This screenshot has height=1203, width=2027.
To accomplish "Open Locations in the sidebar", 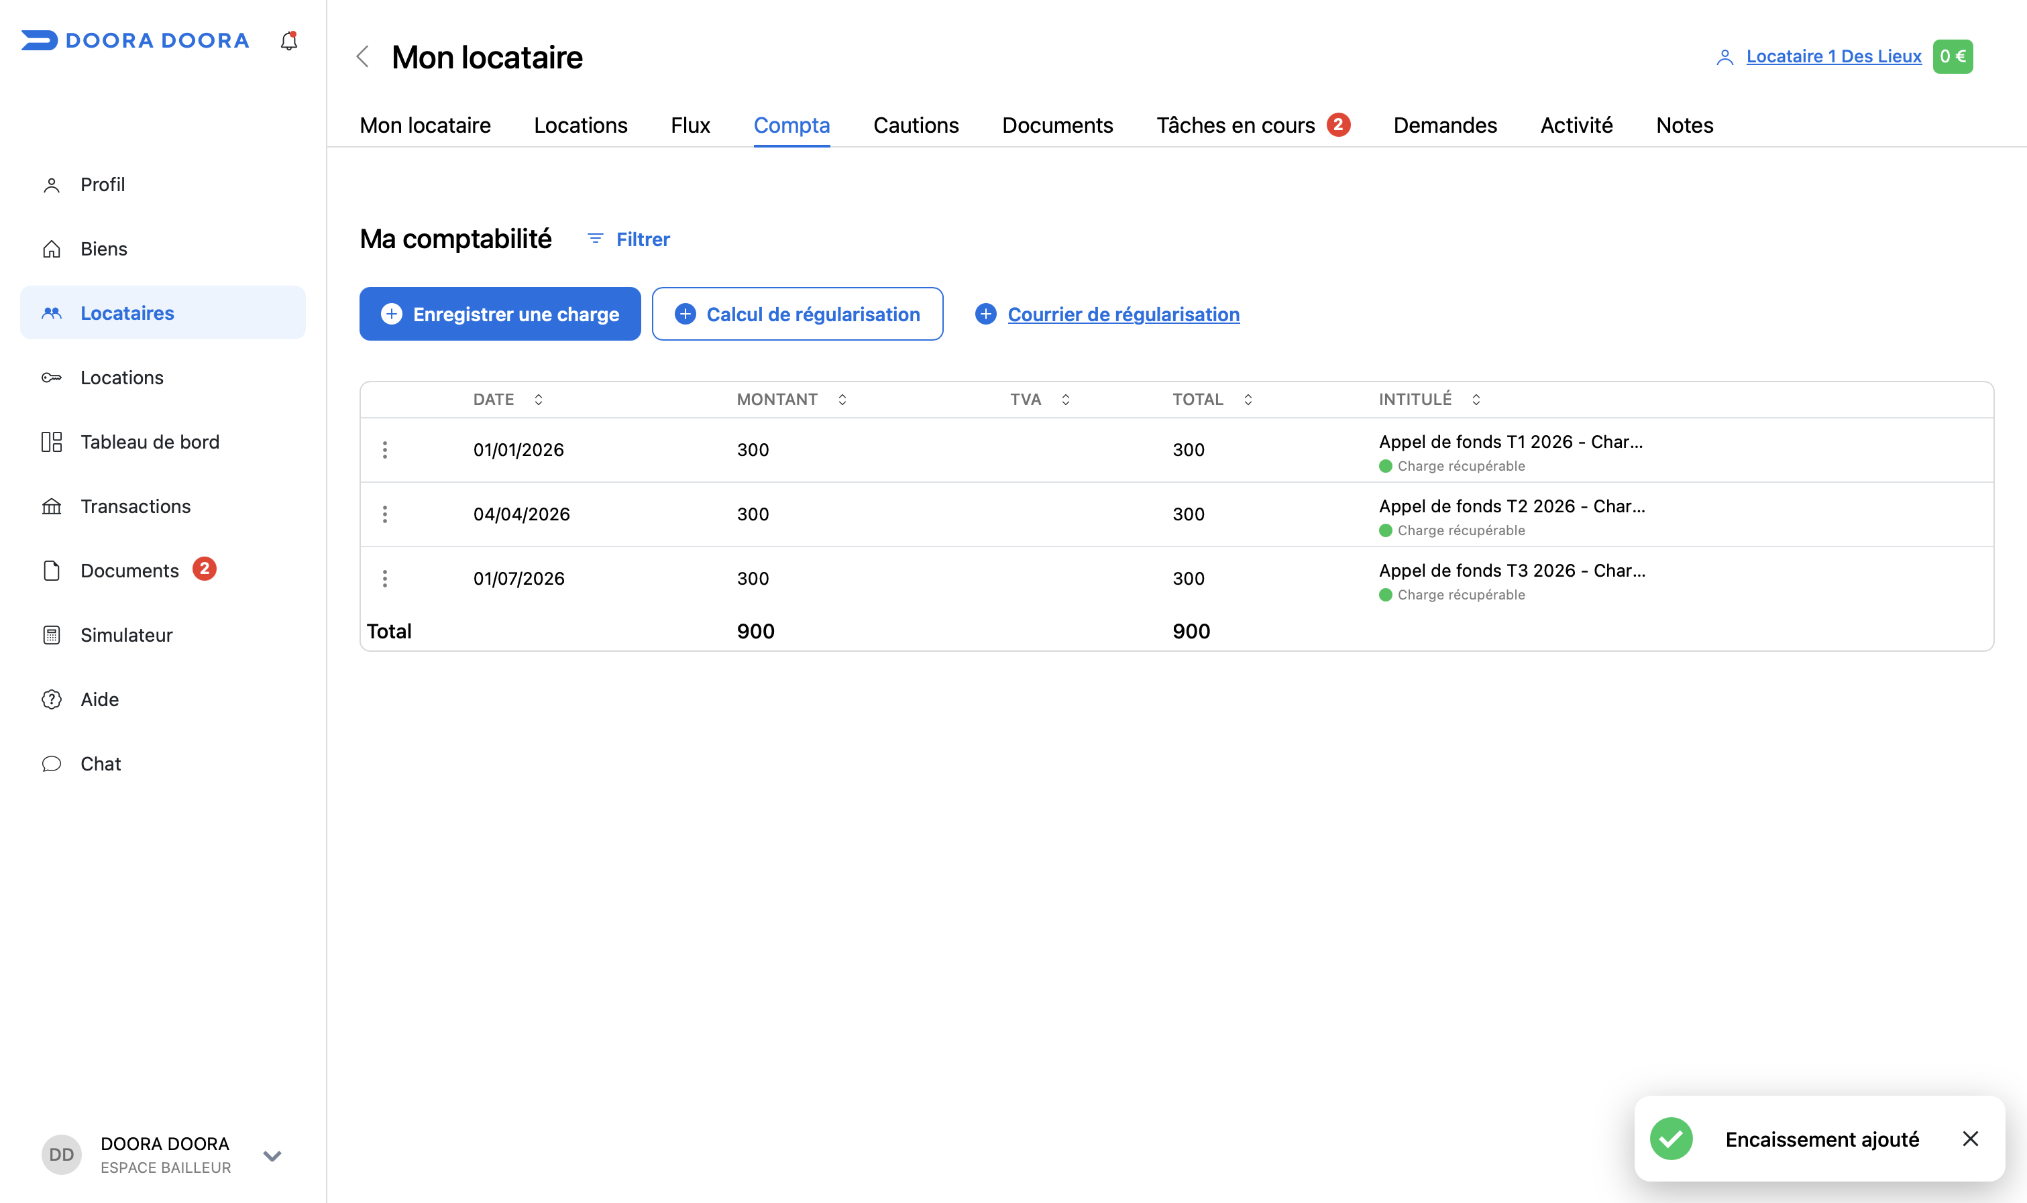I will (x=162, y=377).
